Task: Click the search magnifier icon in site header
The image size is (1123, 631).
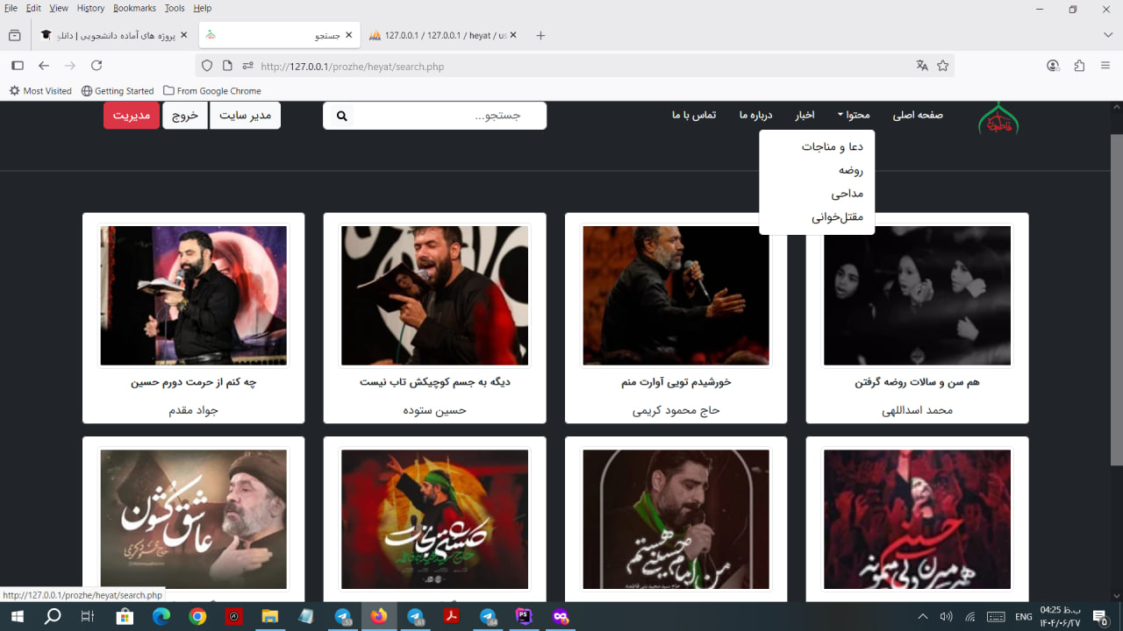Action: coord(342,116)
